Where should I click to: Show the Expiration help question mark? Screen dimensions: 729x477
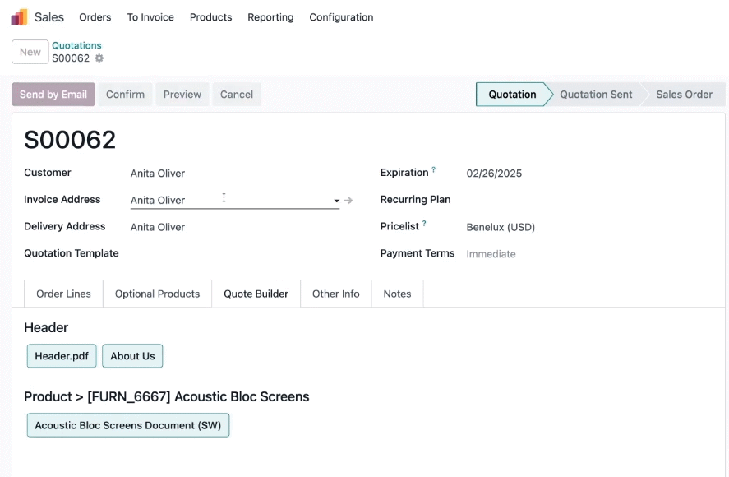coord(434,170)
